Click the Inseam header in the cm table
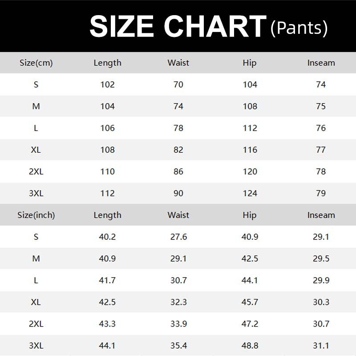This screenshot has height=356, width=356. pos(321,63)
